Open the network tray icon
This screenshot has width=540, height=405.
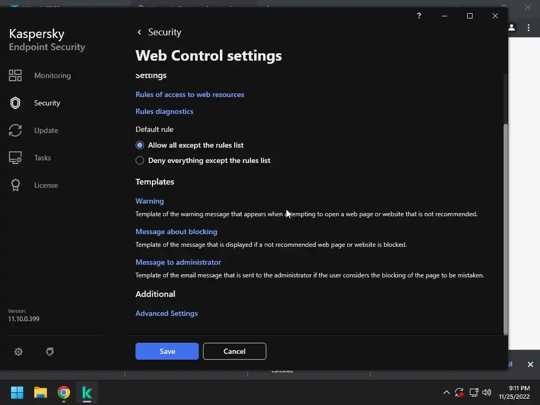(474, 392)
